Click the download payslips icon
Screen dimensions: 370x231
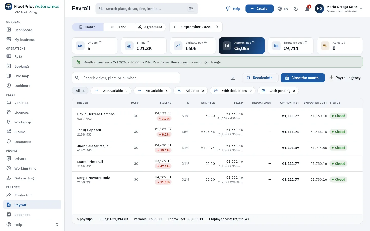pos(233,78)
